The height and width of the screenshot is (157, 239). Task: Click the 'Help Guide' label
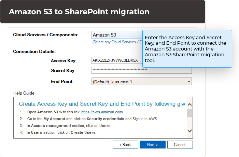click(x=24, y=93)
